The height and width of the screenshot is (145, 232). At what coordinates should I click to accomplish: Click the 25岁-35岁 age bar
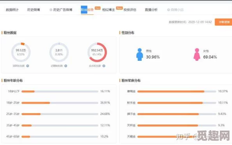(x=60, y=114)
